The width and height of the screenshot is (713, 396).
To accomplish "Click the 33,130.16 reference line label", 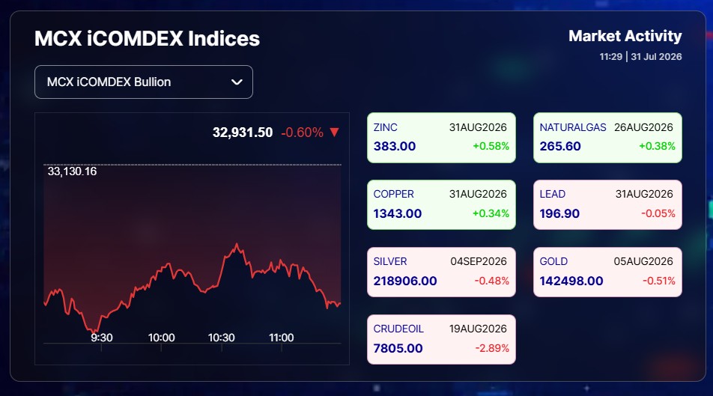I will [x=73, y=171].
